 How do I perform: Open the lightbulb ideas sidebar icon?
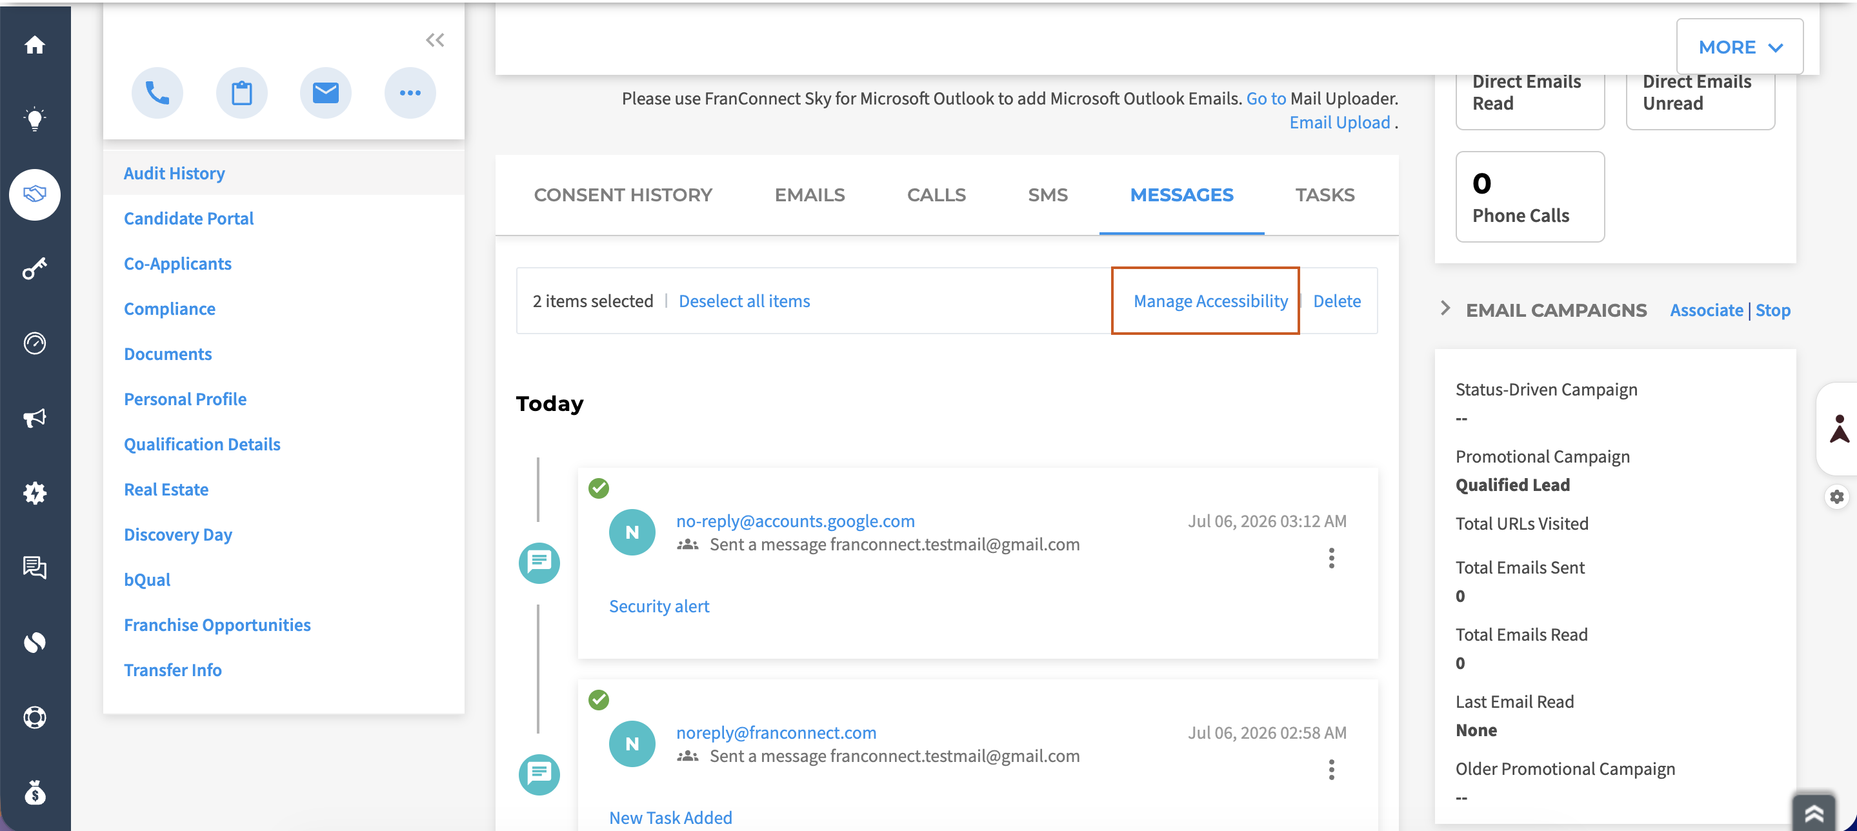pos(35,119)
